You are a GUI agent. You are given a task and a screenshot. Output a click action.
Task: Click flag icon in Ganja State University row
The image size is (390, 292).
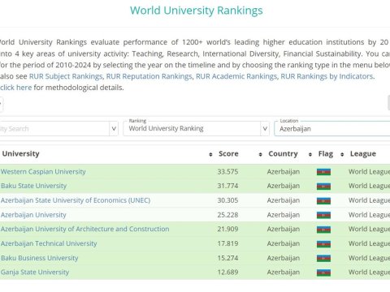pos(323,273)
